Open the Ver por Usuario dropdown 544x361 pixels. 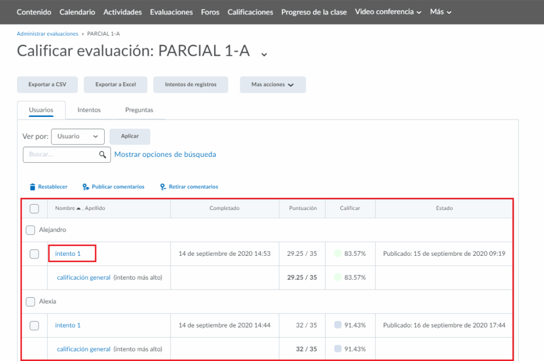(78, 136)
